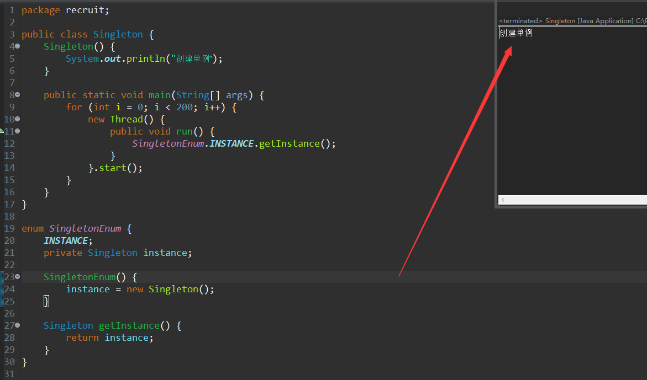Collapse the SingletonEnum() constructor fold at line 23
Image resolution: width=647 pixels, height=380 pixels.
click(x=17, y=277)
